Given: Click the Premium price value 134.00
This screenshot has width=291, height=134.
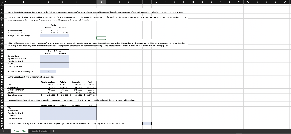Looking at the screenshot, I should click(x=66, y=30).
